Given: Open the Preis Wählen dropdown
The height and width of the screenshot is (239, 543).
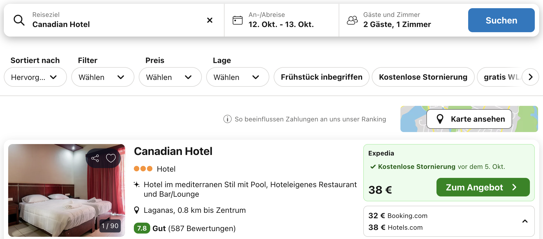Looking at the screenshot, I should 170,77.
